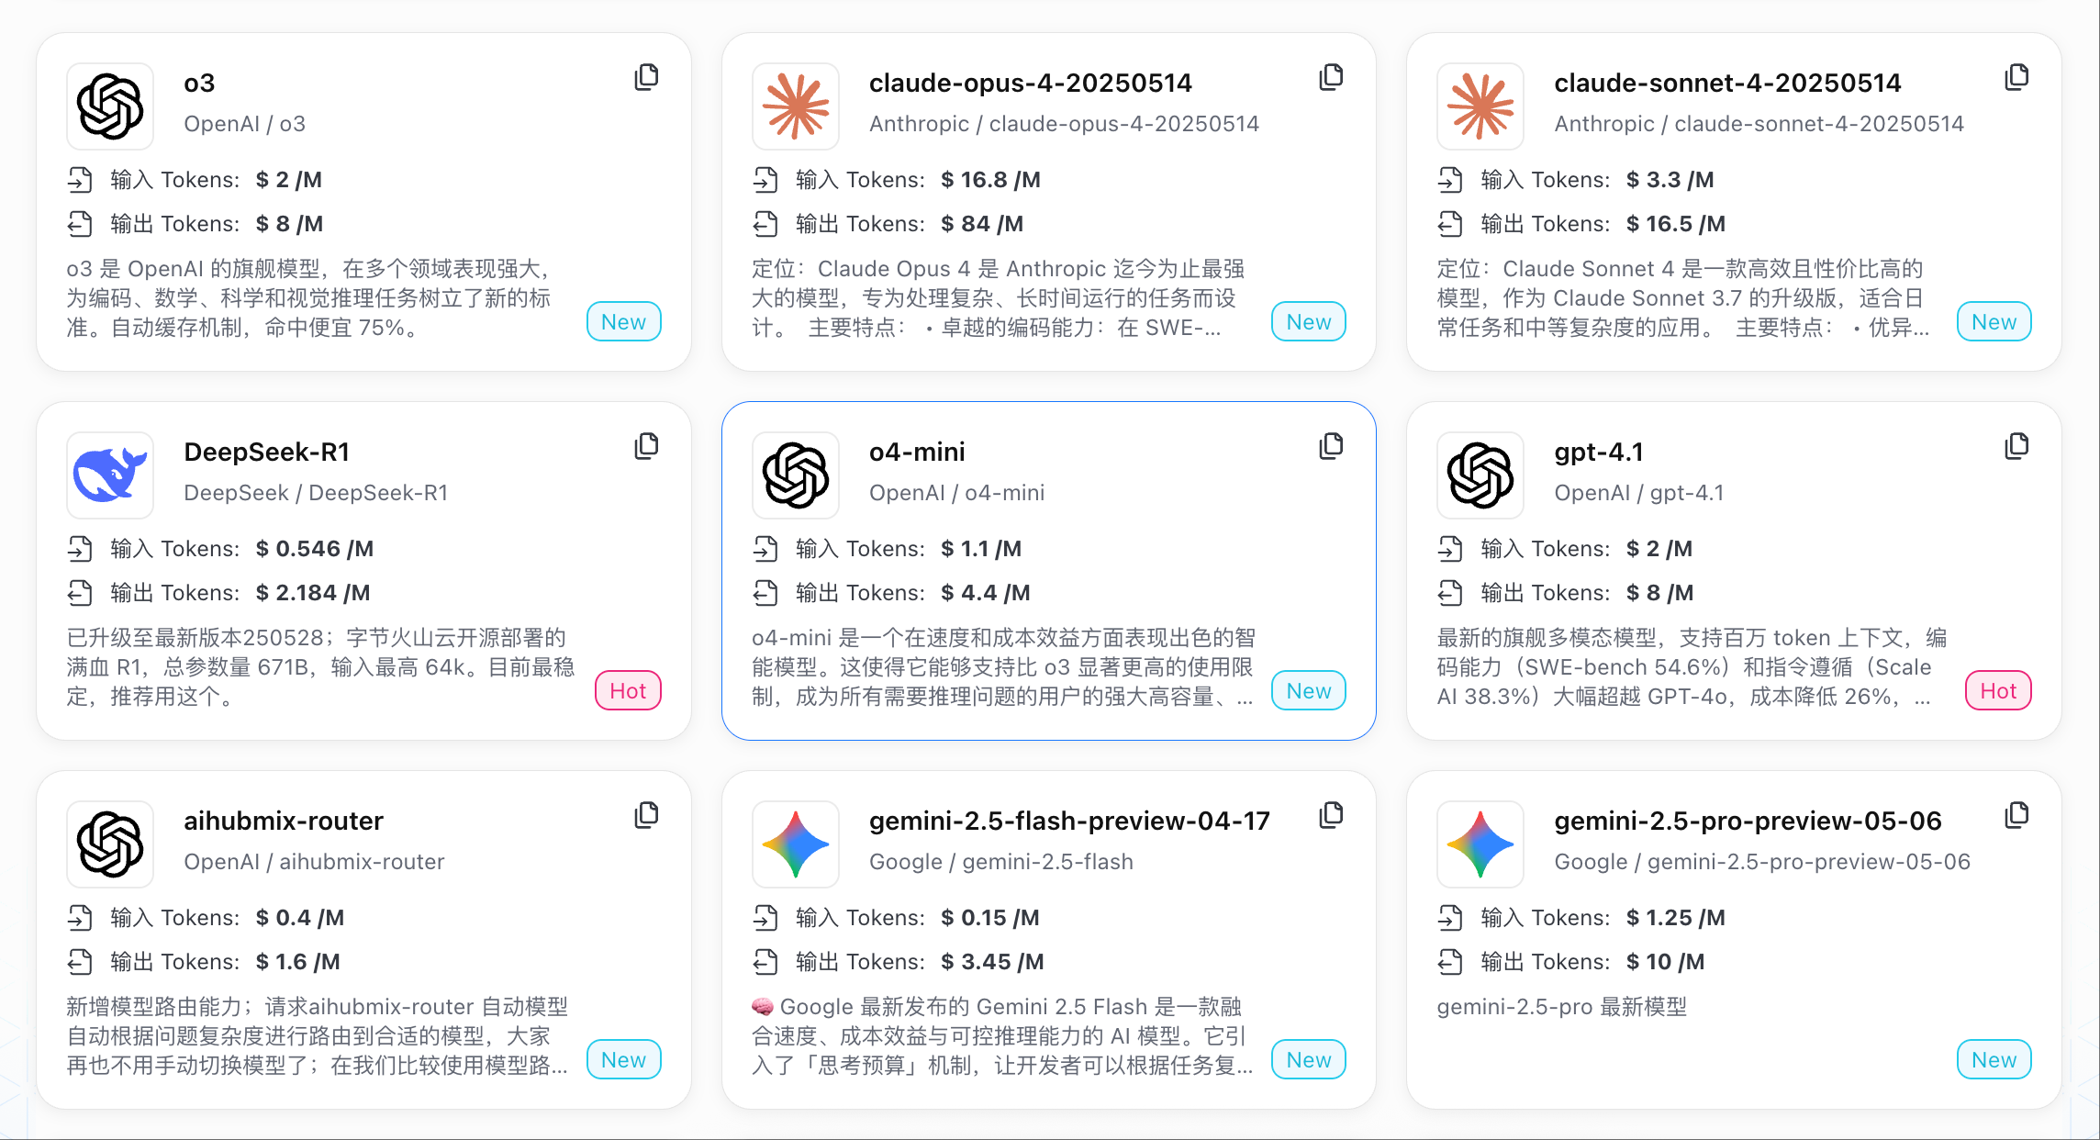Copy the o4-mini model name
The height and width of the screenshot is (1140, 2100).
[x=1331, y=446]
